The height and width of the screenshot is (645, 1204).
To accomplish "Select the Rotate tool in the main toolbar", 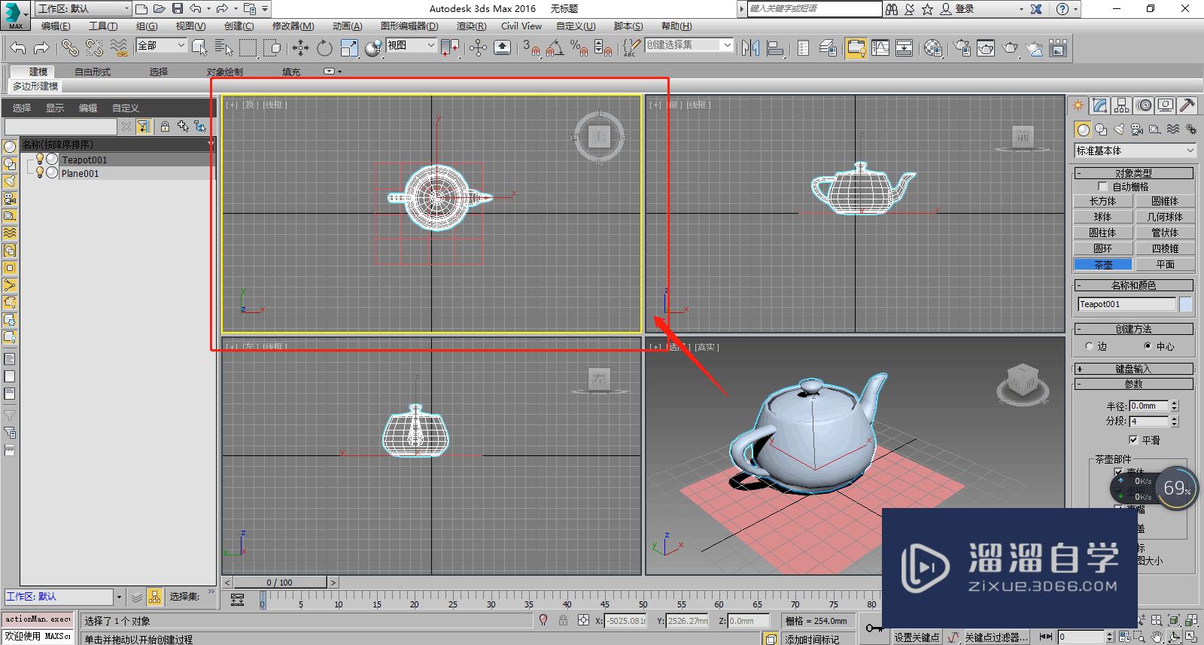I will click(x=324, y=48).
